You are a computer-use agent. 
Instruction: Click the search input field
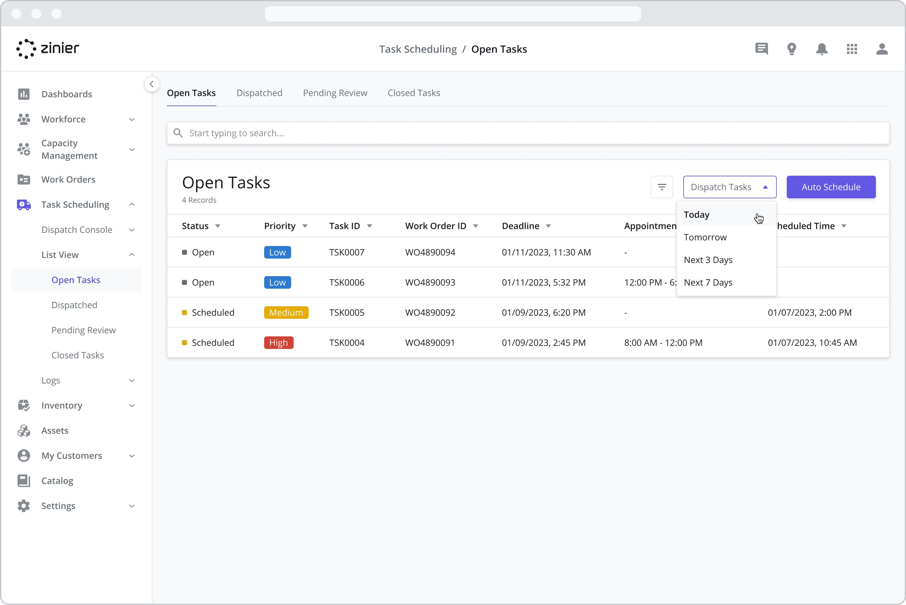point(528,133)
